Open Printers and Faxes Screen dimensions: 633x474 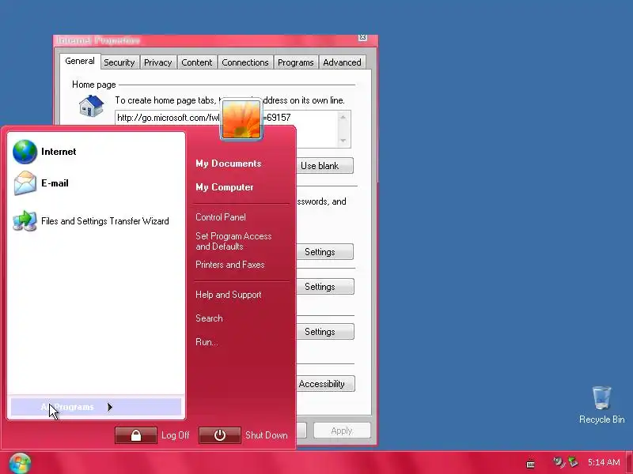click(x=229, y=265)
